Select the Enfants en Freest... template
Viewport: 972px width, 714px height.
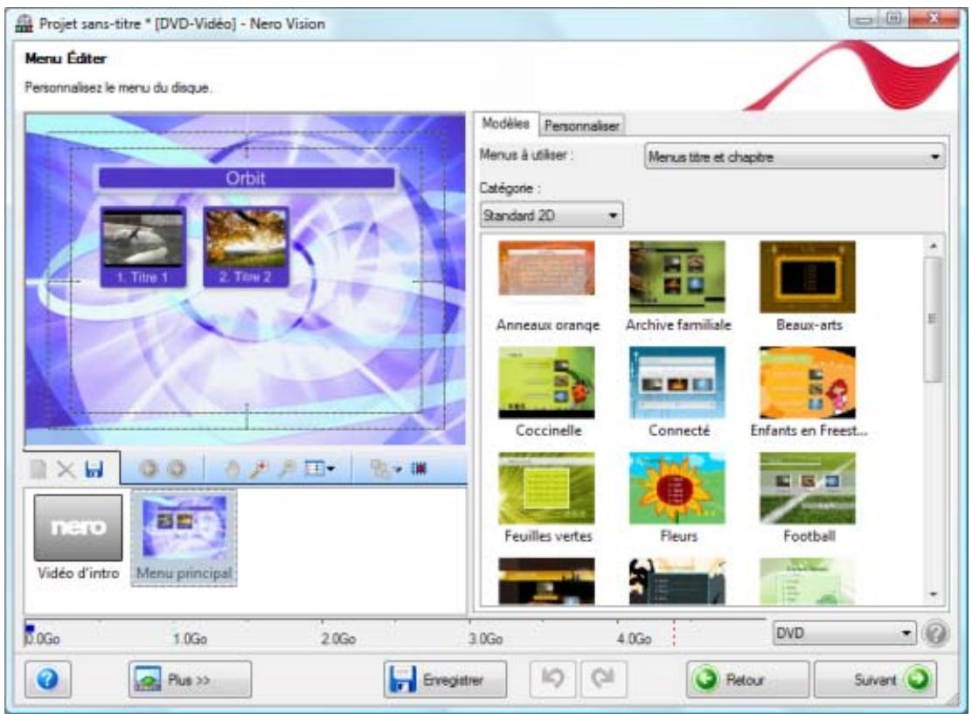tap(809, 392)
